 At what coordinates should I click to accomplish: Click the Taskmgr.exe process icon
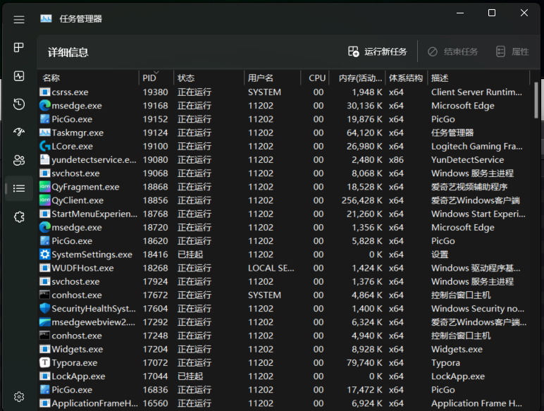(x=45, y=133)
